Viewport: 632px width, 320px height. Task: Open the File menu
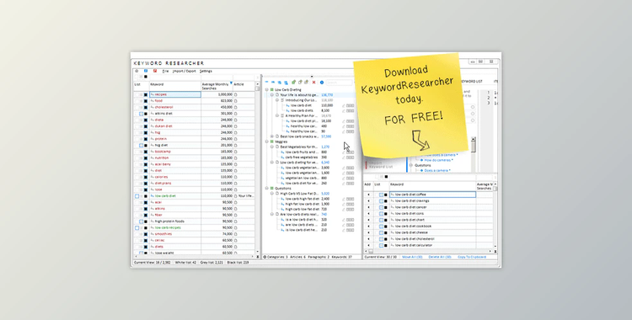(x=166, y=71)
